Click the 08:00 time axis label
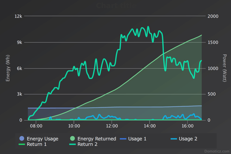Viewport: 231px width, 154px height. [36, 126]
